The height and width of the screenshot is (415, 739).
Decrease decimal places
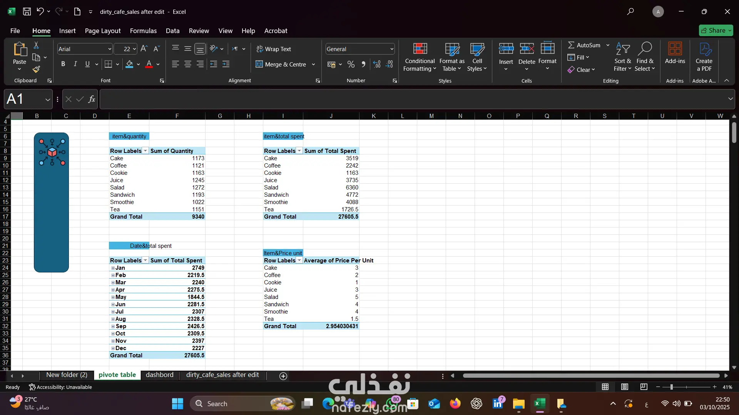pyautogui.click(x=390, y=64)
